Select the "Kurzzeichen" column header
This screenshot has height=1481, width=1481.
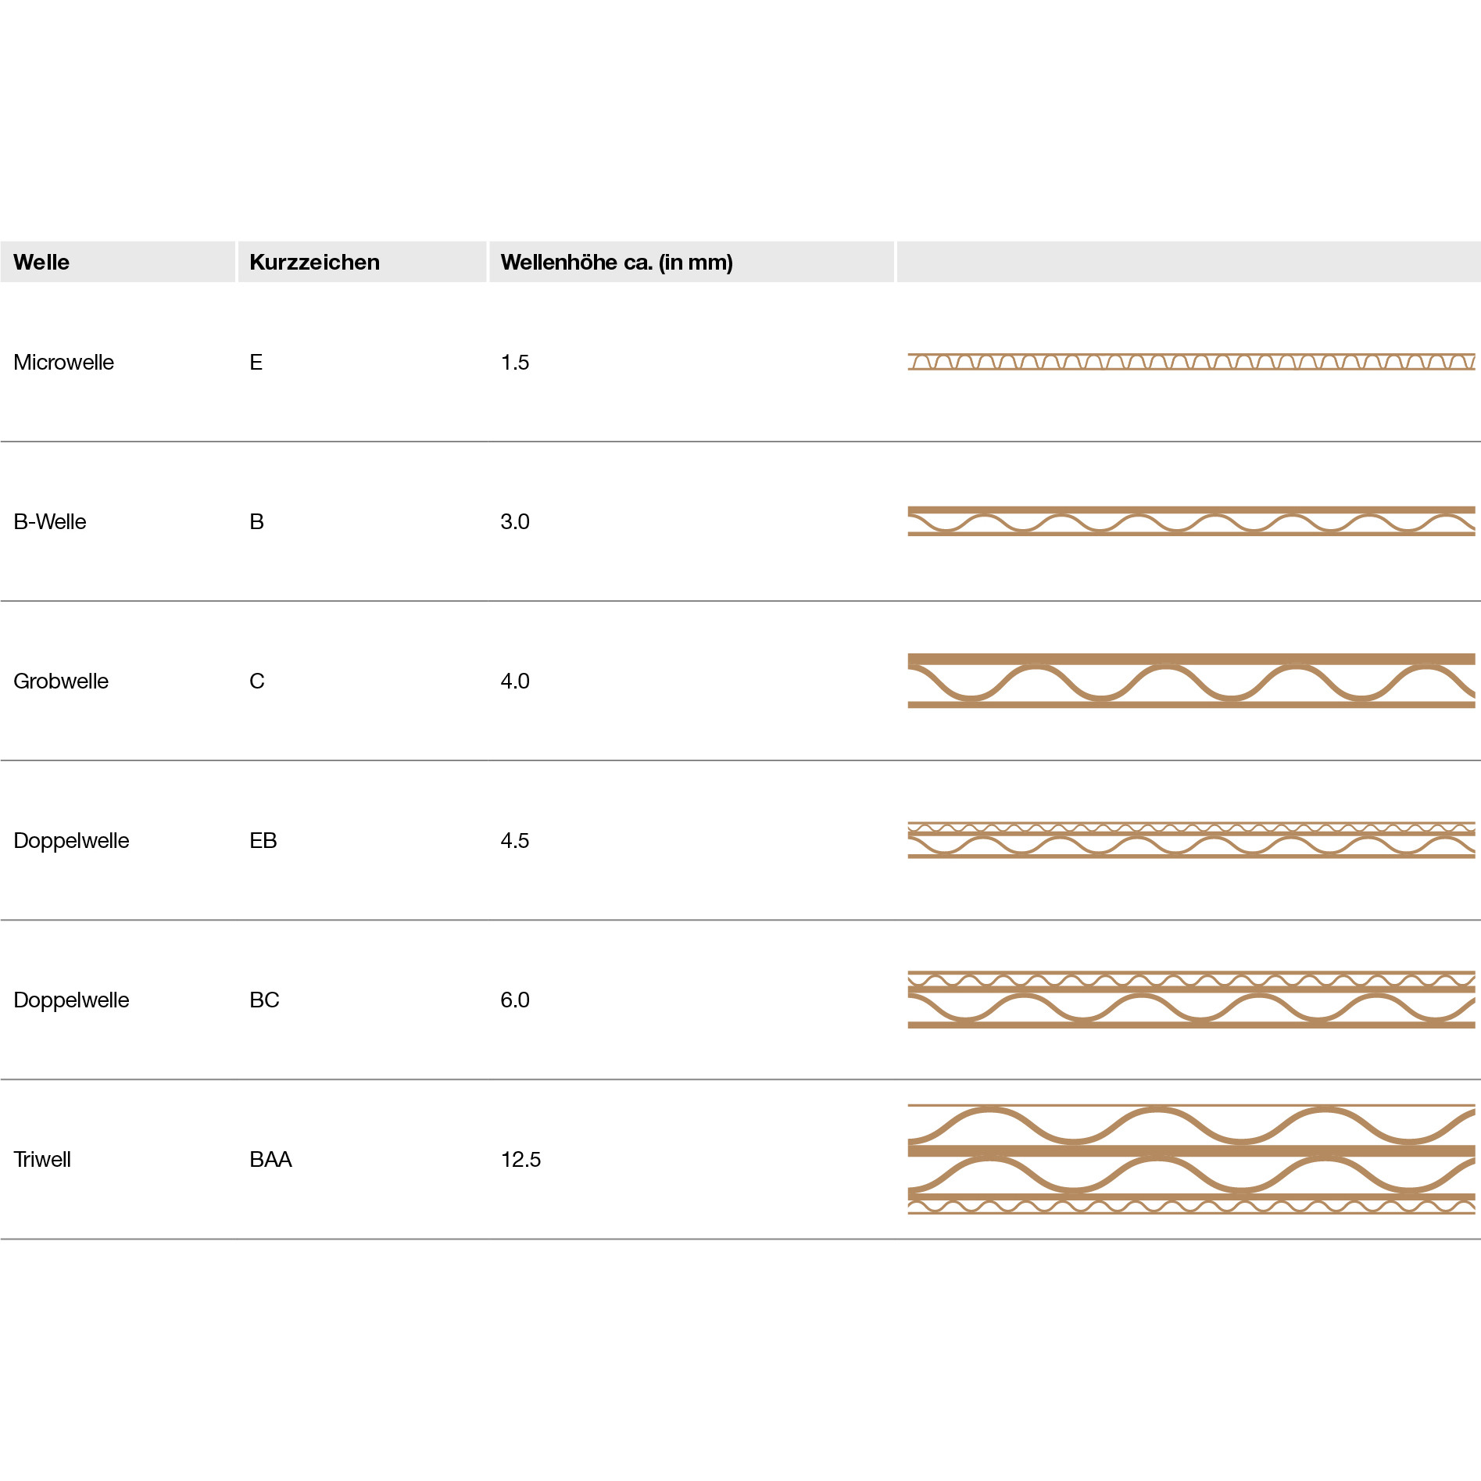coord(314,263)
